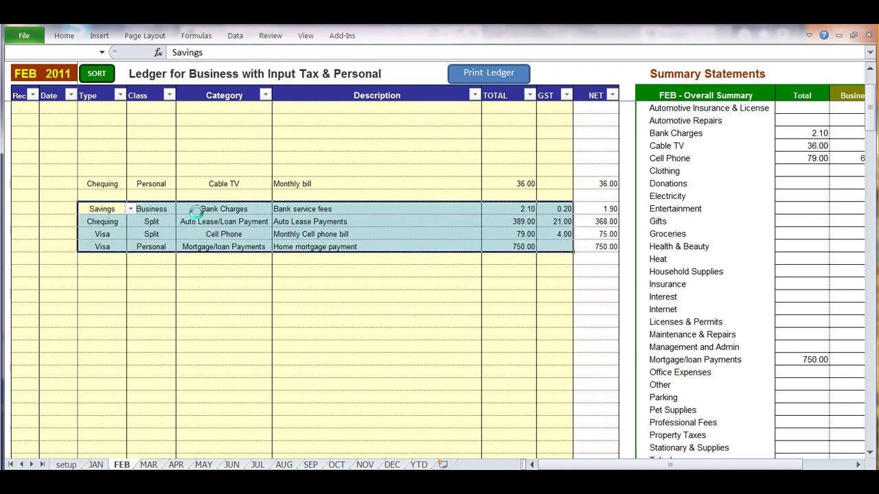Expand the ribbon with the chevron icon
Image resolution: width=879 pixels, height=494 pixels.
pos(810,36)
